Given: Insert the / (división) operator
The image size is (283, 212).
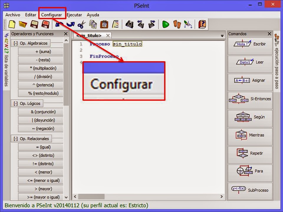Looking at the screenshot, I should (x=41, y=77).
